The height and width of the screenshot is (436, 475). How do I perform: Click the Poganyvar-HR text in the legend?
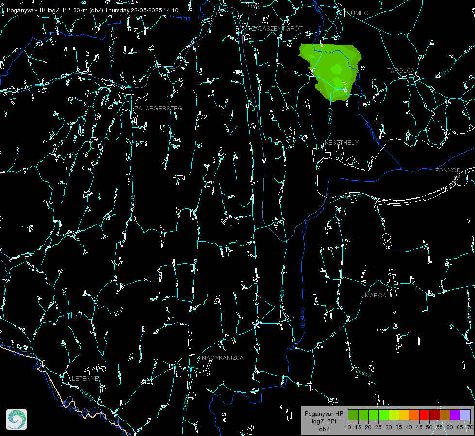click(324, 413)
